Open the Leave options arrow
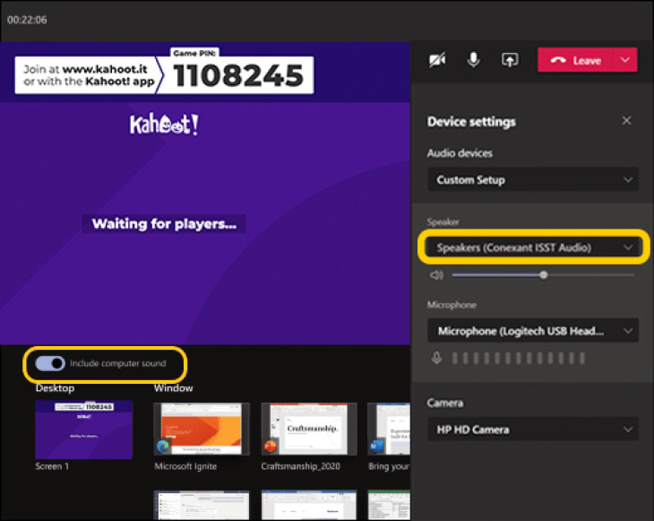 click(624, 60)
